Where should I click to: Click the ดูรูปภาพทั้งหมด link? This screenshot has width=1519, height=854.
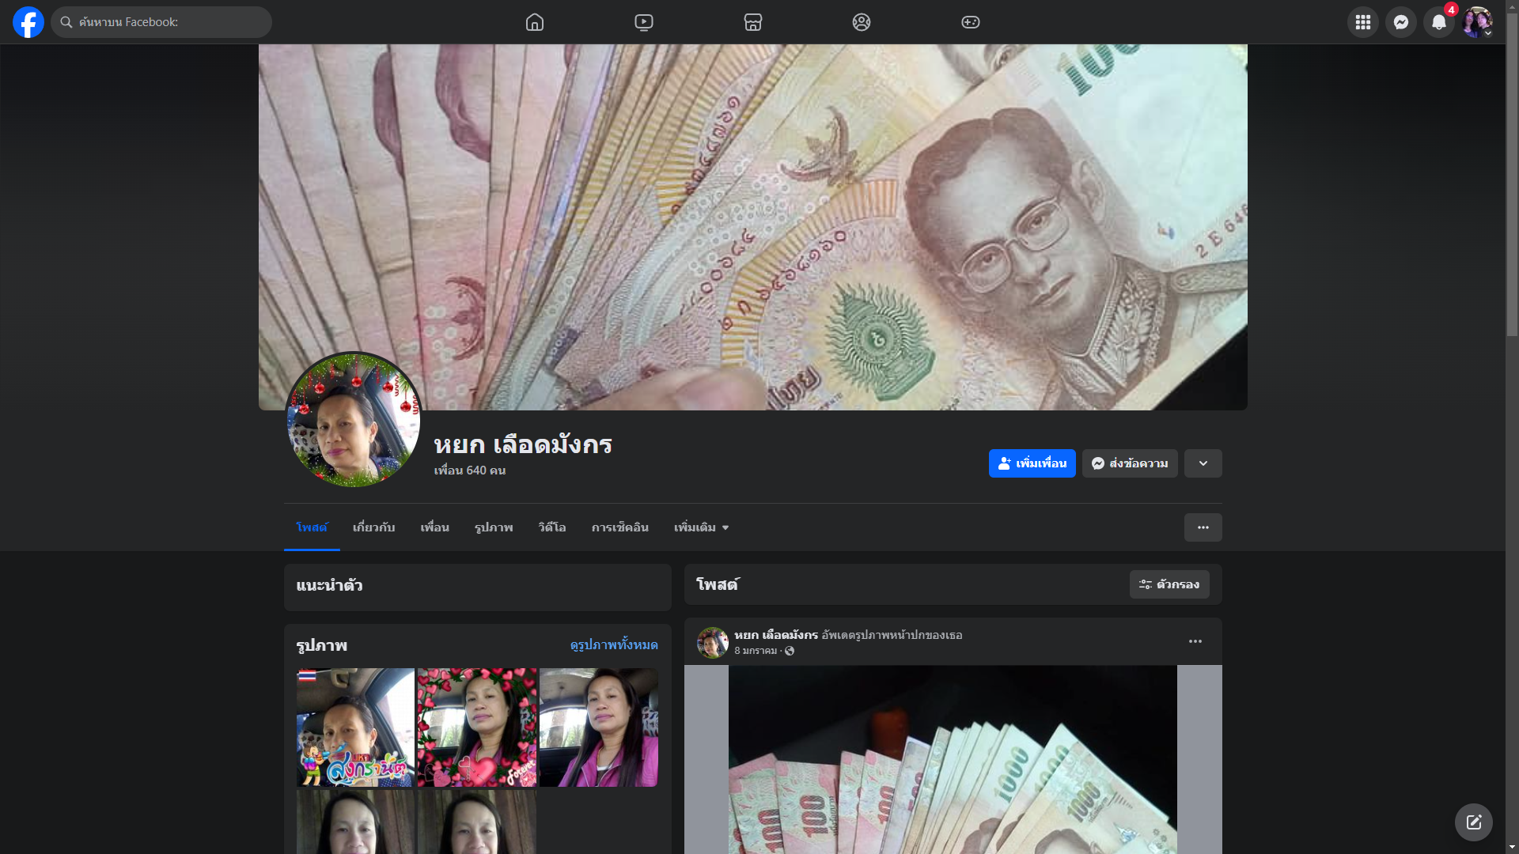tap(613, 645)
